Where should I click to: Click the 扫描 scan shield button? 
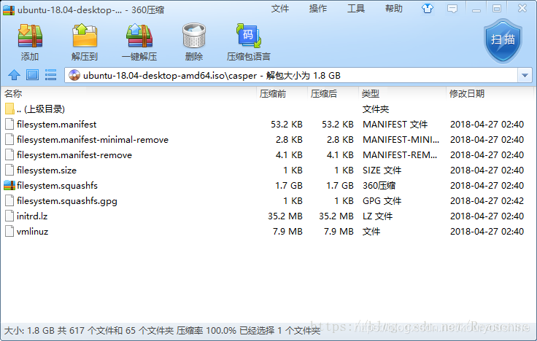pos(503,41)
